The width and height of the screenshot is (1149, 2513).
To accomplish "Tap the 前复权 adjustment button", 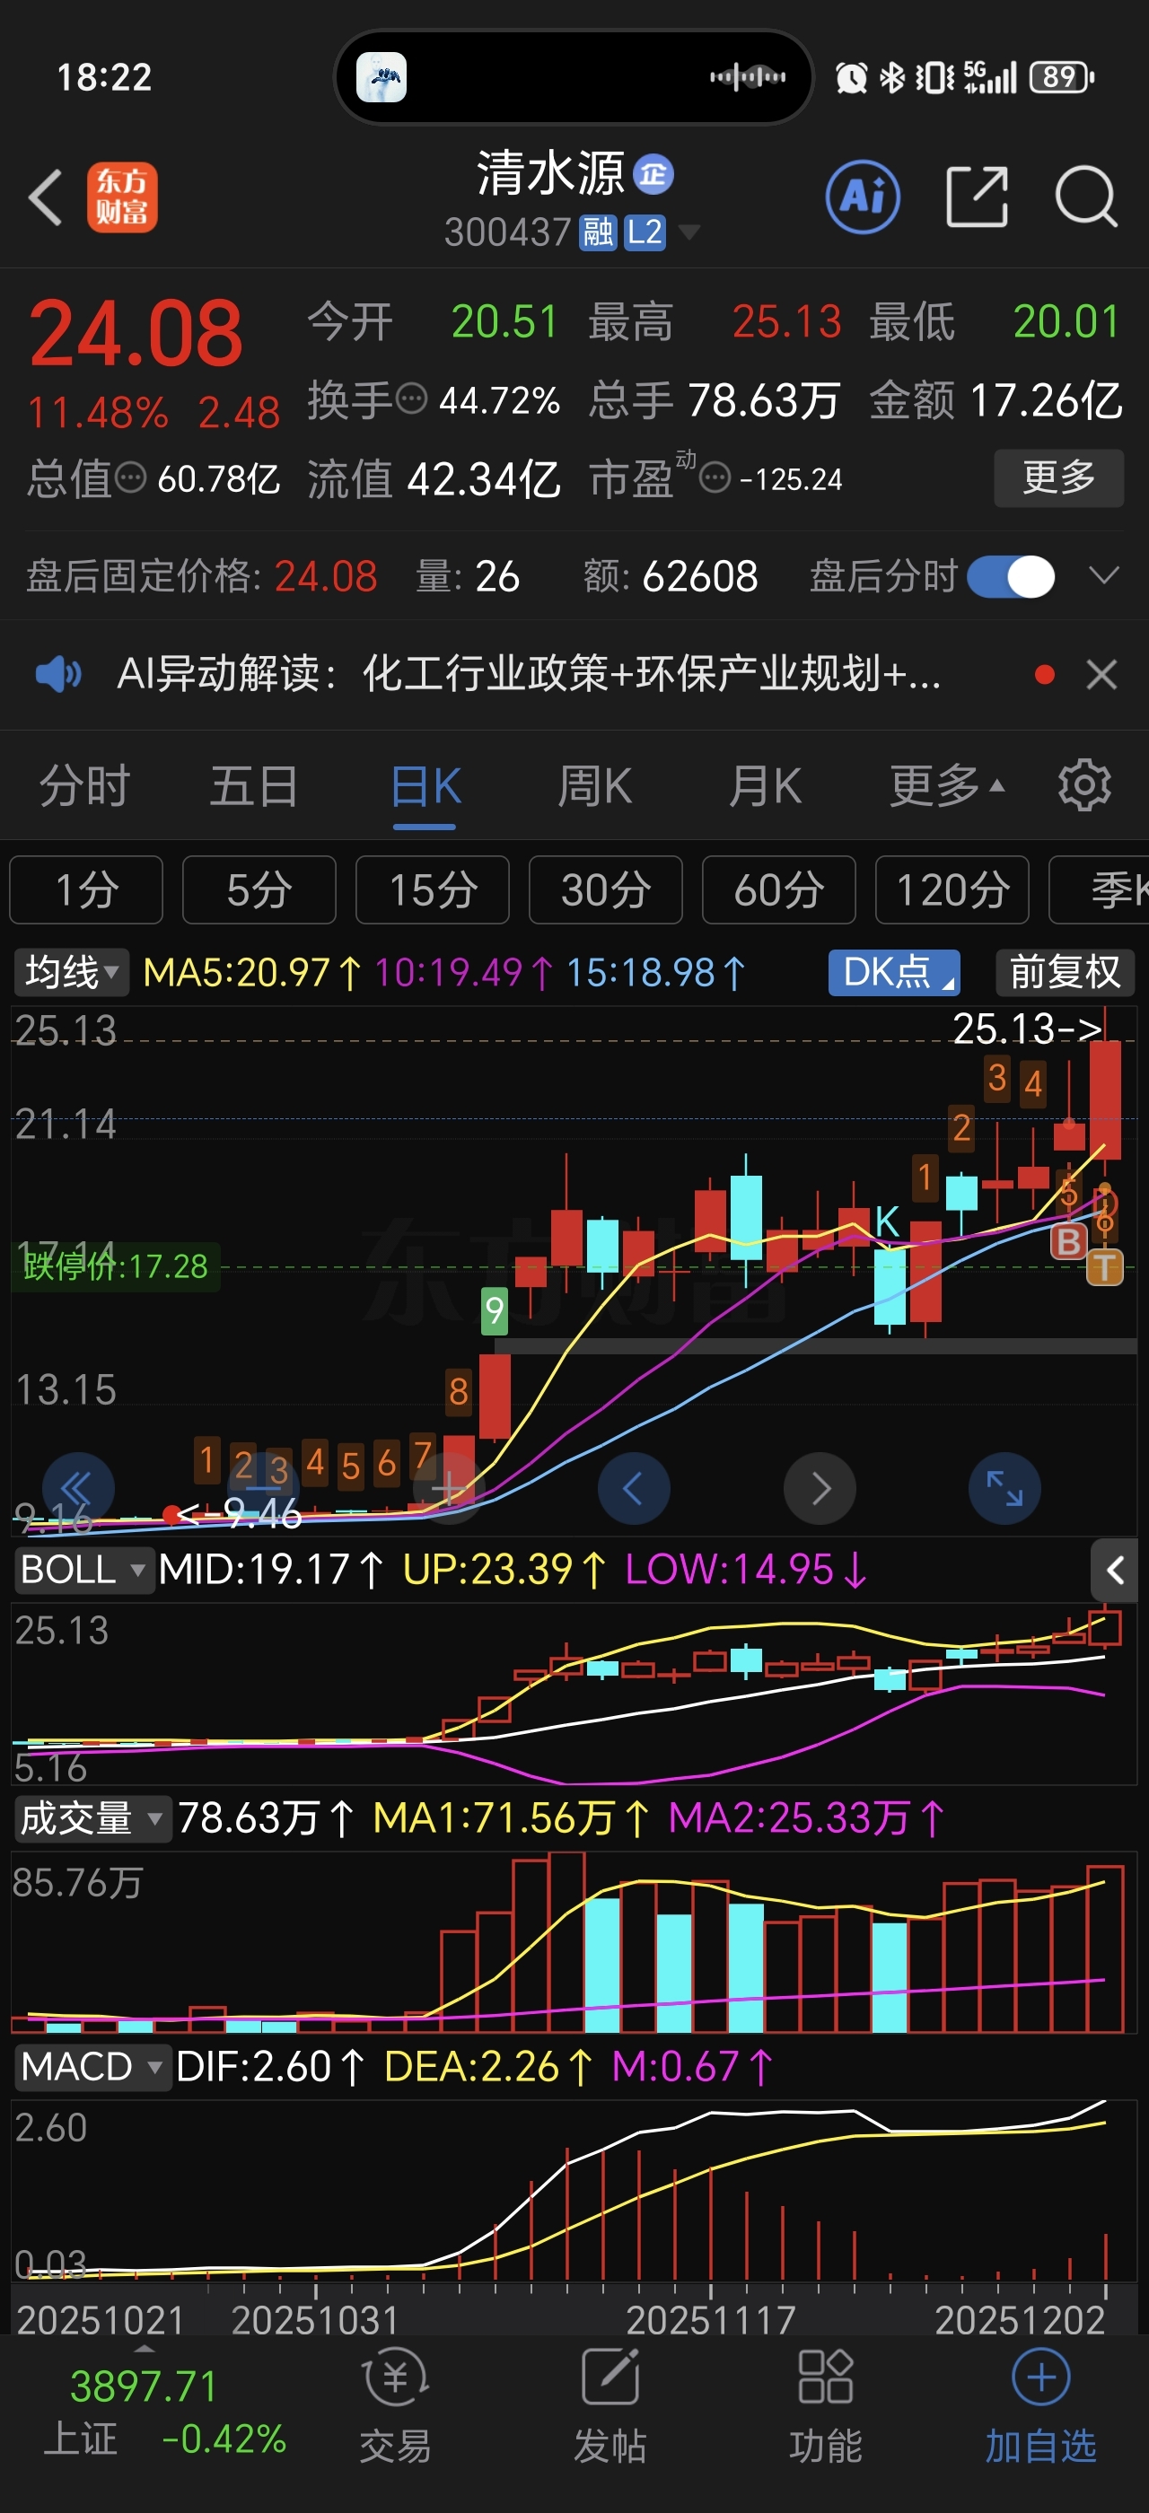I will click(x=1066, y=973).
